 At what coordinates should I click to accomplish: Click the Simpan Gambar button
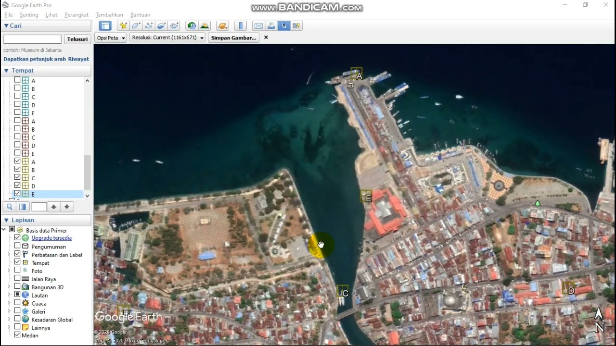233,37
